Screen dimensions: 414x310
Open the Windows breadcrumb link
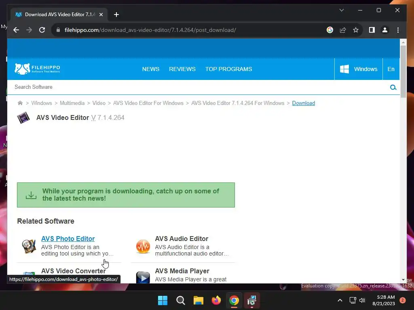[42, 103]
